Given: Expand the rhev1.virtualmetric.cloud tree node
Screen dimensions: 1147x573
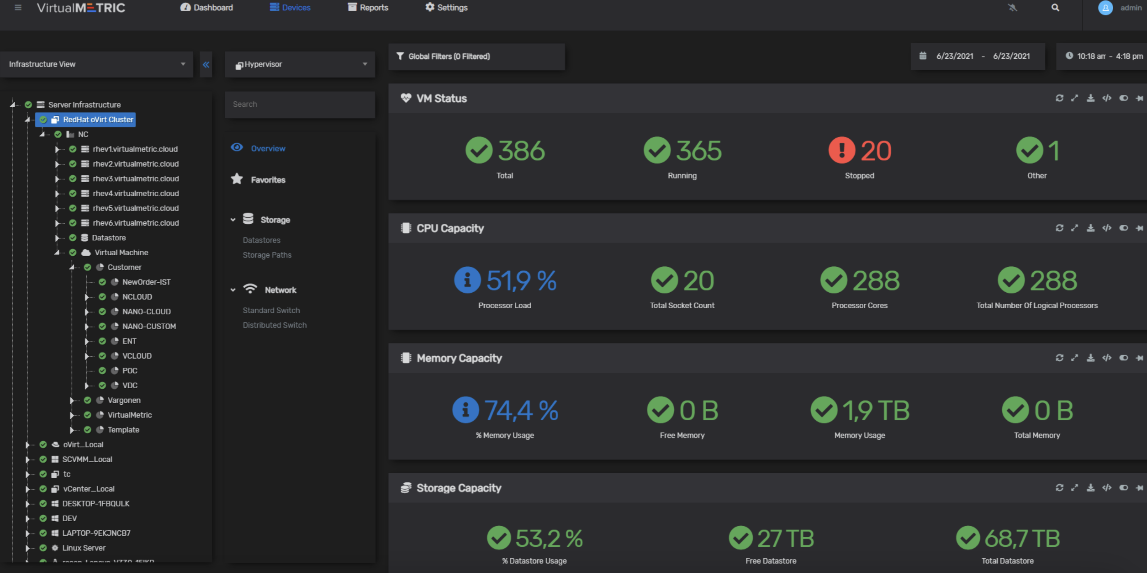Looking at the screenshot, I should coord(57,149).
